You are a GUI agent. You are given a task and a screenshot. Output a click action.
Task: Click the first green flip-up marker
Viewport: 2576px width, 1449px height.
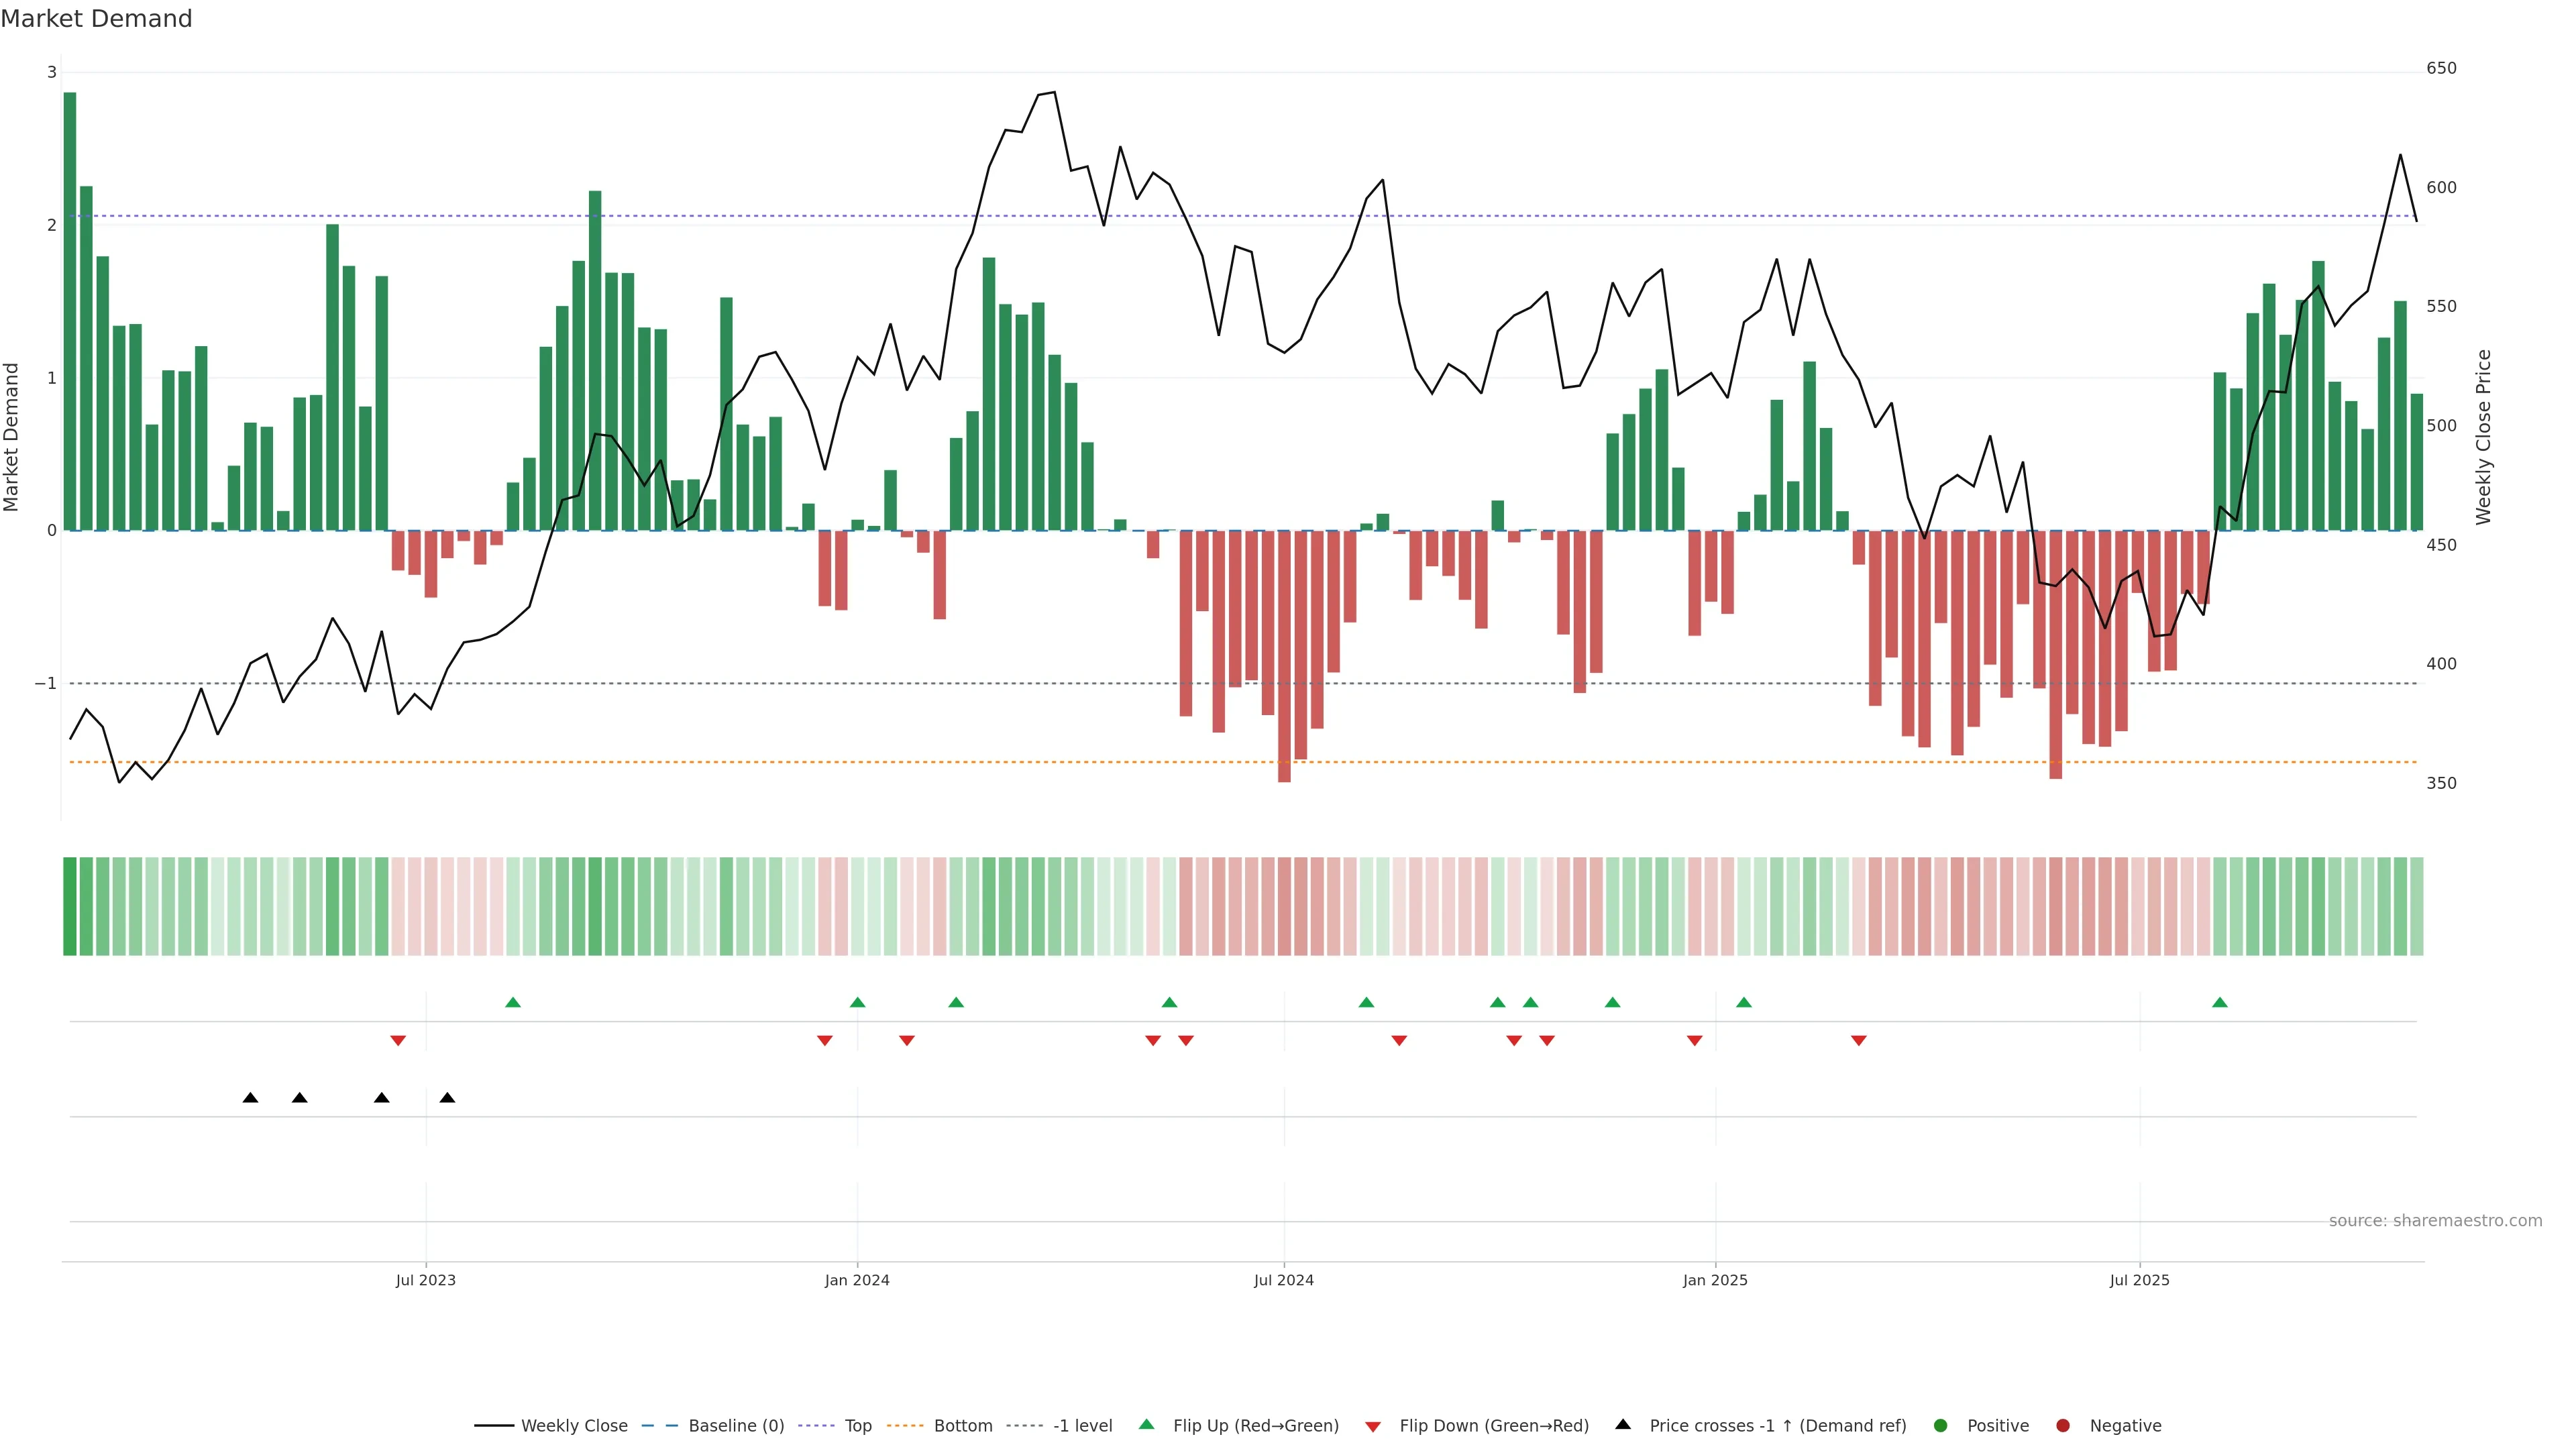pos(513,1003)
